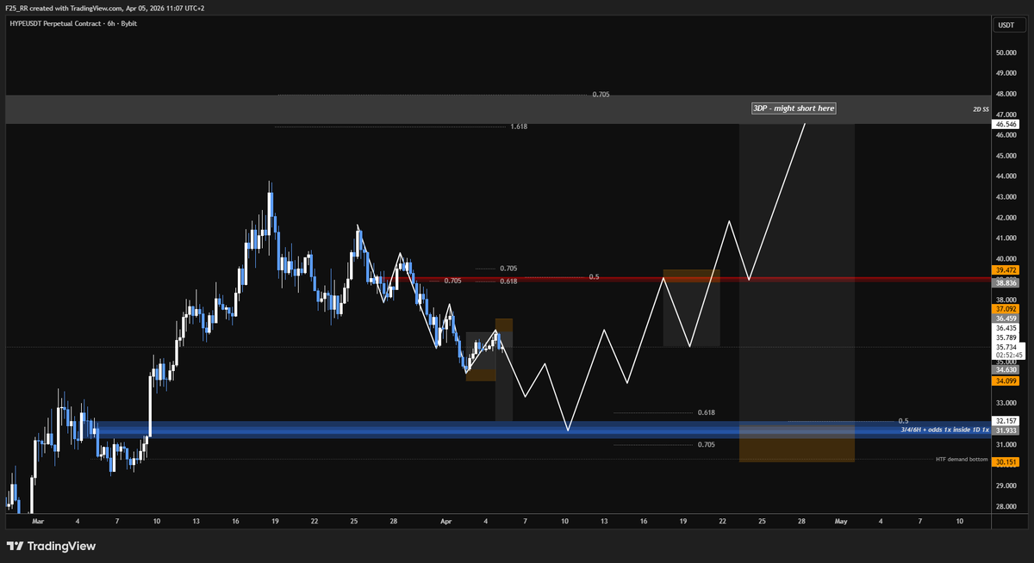Select the orange 37.092 price tag
This screenshot has width=1034, height=563.
[1006, 307]
